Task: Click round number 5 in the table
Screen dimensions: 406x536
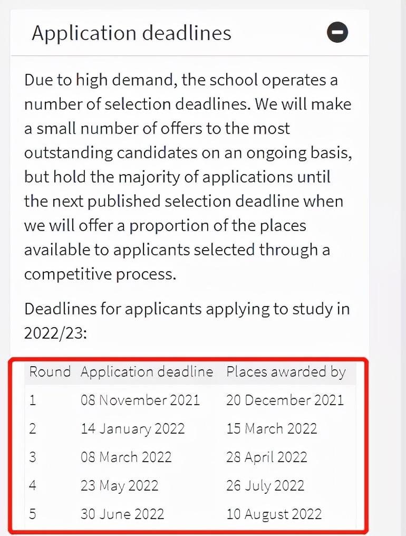Action: tap(33, 514)
